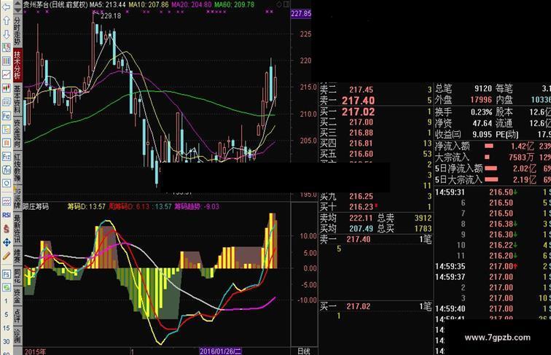
Task: Click the 卖一 price 217.40
Action: (358, 101)
